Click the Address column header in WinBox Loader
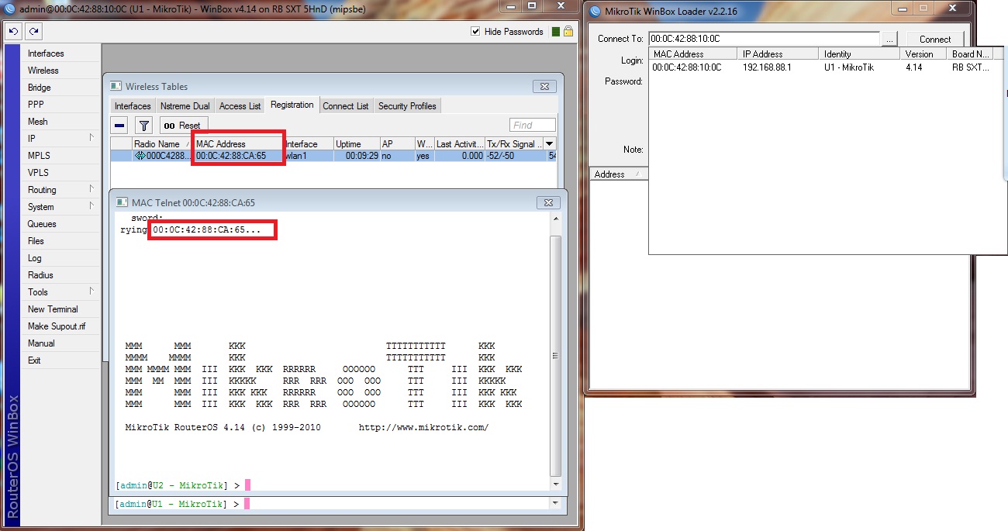Screen dimensions: 1008x531 (x=617, y=174)
